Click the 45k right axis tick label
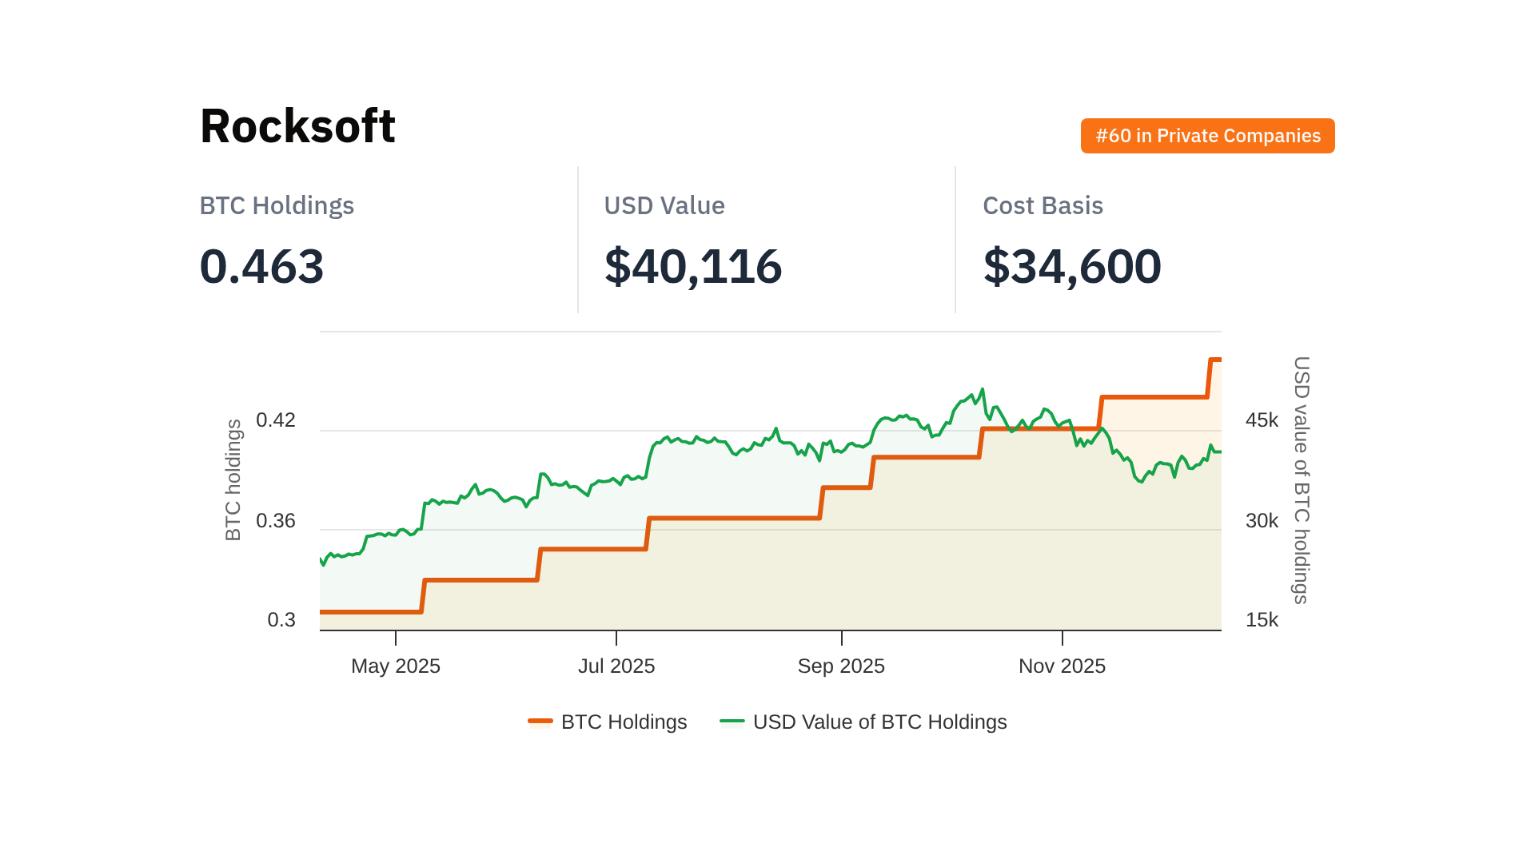 coord(1262,420)
